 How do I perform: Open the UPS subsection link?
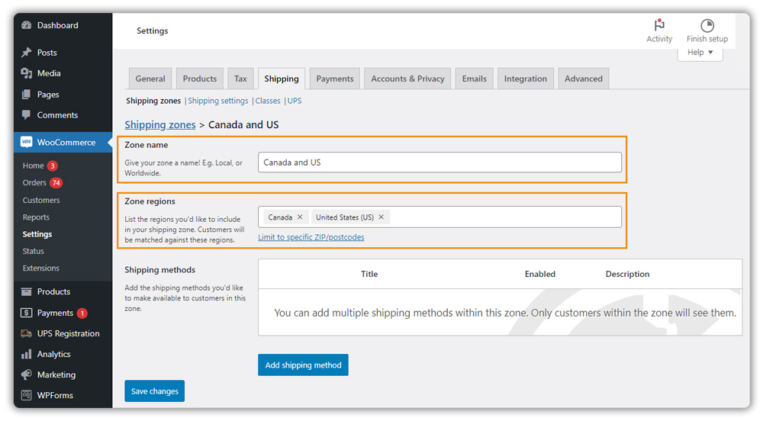coord(295,101)
